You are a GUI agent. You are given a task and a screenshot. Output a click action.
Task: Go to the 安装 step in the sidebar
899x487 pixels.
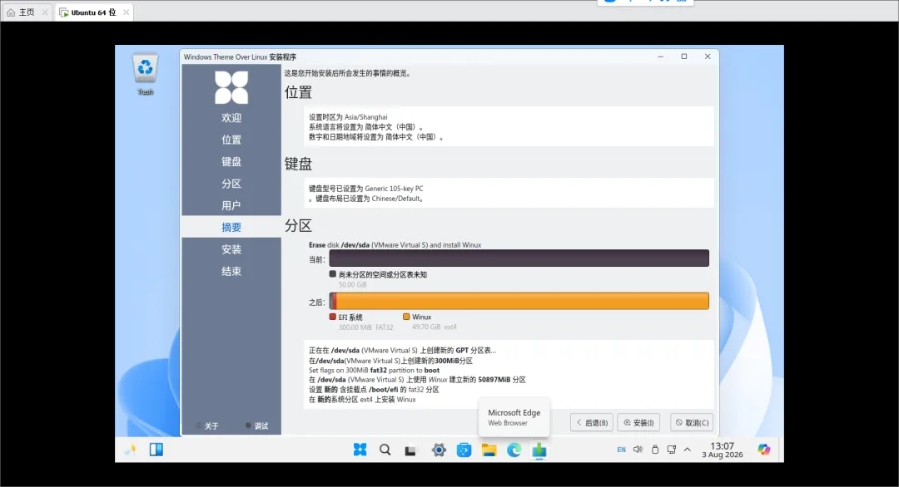click(x=231, y=249)
